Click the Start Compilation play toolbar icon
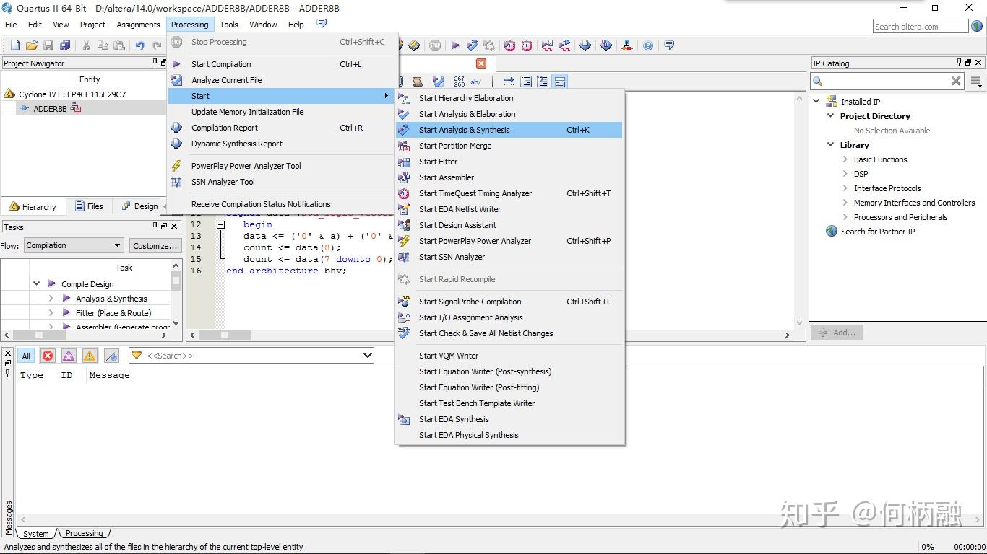The height and width of the screenshot is (554, 987). point(455,45)
